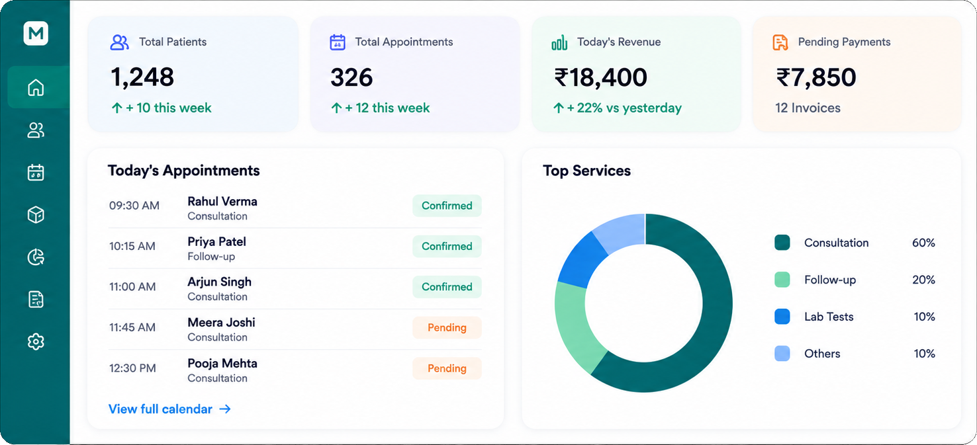Viewport: 977px width, 445px height.
Task: Select the Lab Tests legend color swatch
Action: point(782,317)
